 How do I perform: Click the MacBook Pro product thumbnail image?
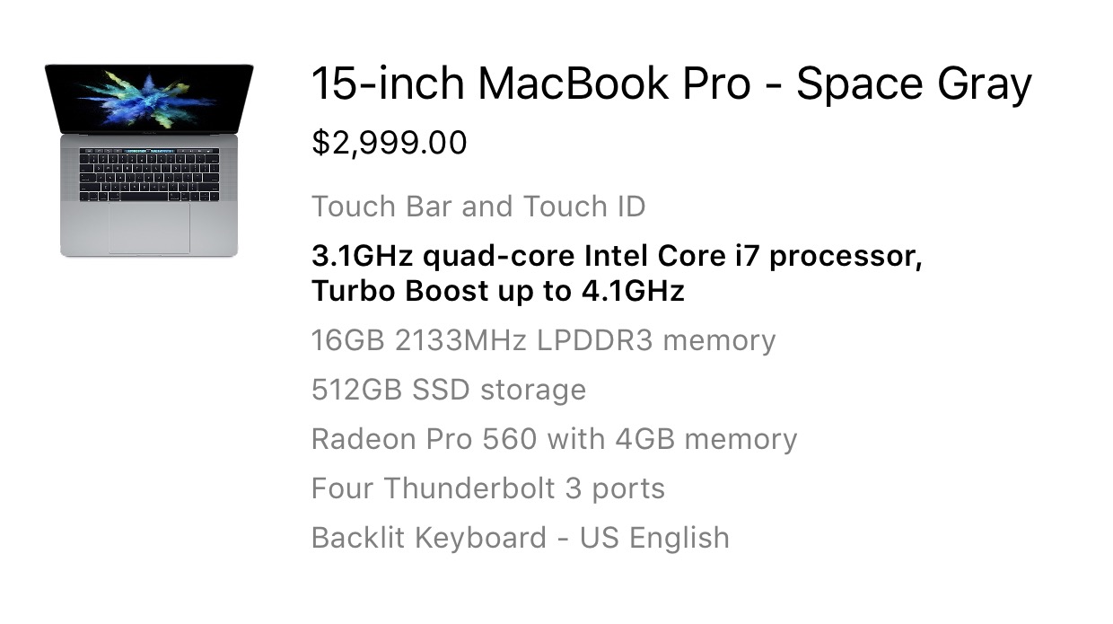click(149, 161)
